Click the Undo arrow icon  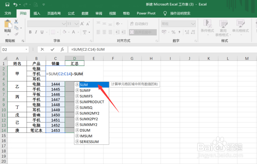point(15,5)
